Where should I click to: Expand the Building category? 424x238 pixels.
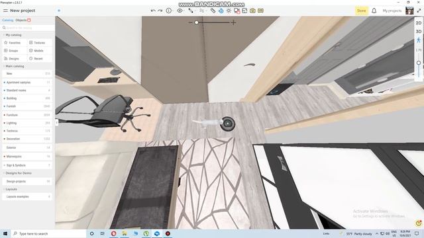click(28, 99)
